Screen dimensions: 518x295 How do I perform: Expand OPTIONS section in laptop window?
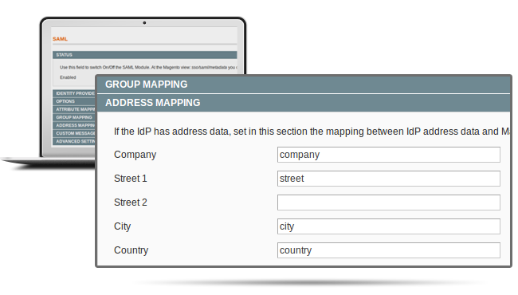coord(74,101)
